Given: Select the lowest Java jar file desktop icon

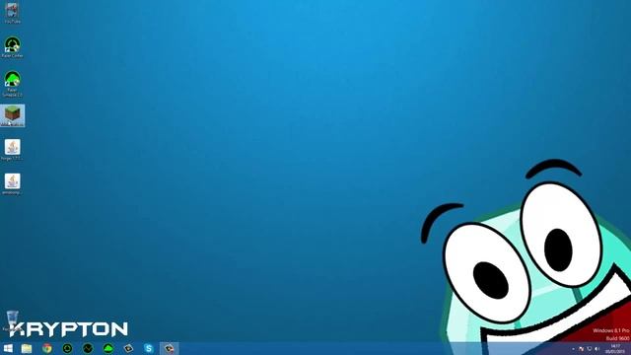Looking at the screenshot, I should (x=12, y=184).
